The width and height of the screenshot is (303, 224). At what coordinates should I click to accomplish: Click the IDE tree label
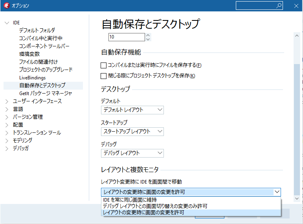coord(16,23)
